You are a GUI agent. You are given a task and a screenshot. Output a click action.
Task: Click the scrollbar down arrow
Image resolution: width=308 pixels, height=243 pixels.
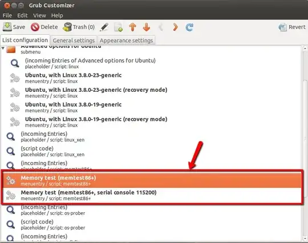[x=305, y=238]
